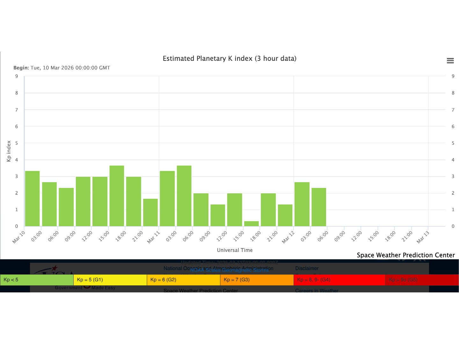
Task: Open the NOAA Scales Geomagnetic Storms link
Action: point(229,270)
